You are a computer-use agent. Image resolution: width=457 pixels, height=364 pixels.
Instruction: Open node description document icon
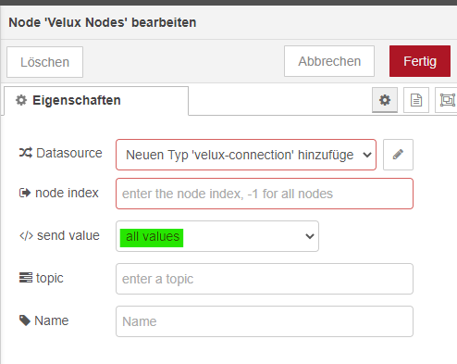click(416, 100)
